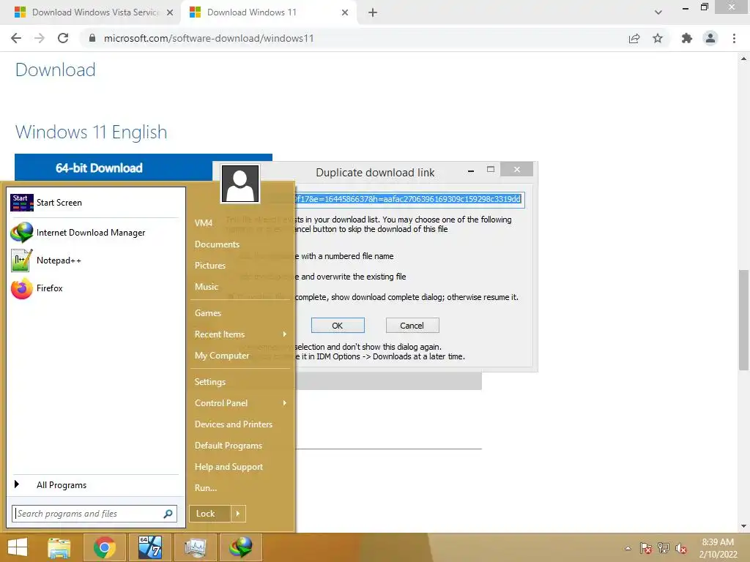Minimize the Duplicate download link dialog
Viewport: 750px width, 562px height.
click(x=471, y=170)
